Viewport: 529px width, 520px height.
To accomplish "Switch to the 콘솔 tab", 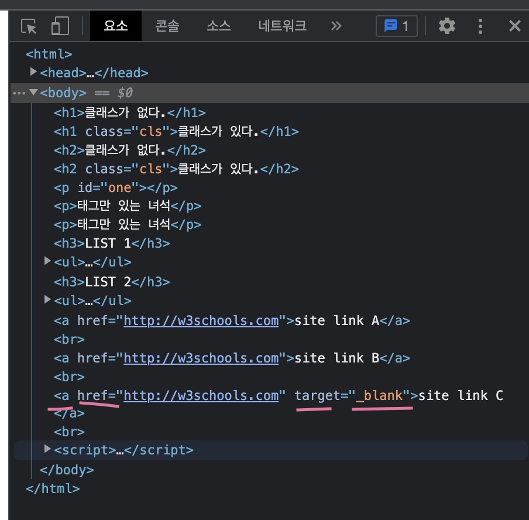I will tap(167, 26).
